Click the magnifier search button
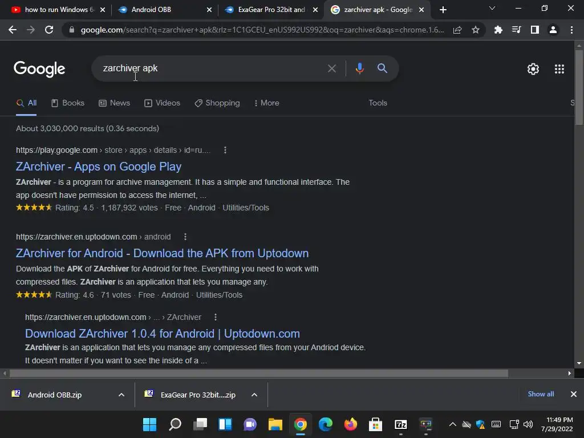The image size is (584, 438). click(382, 68)
